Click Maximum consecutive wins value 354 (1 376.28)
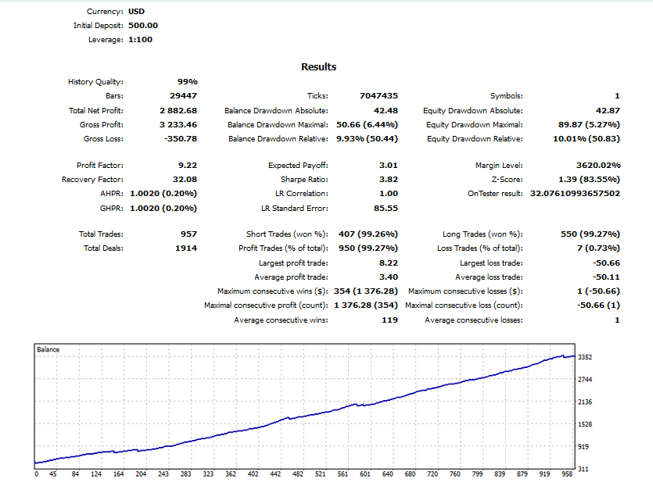The image size is (653, 493). click(x=366, y=291)
